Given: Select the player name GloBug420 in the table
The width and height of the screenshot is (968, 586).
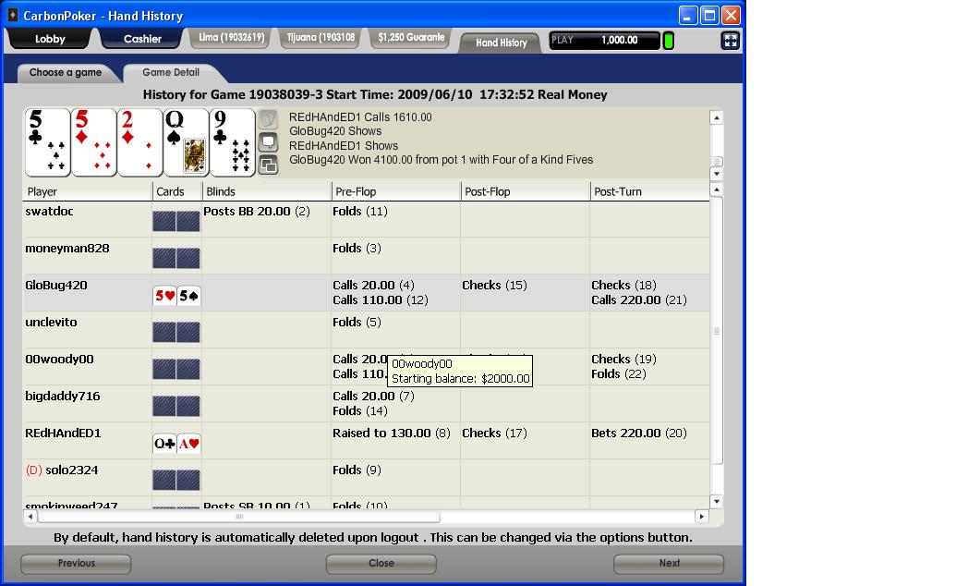Looking at the screenshot, I should [x=56, y=286].
